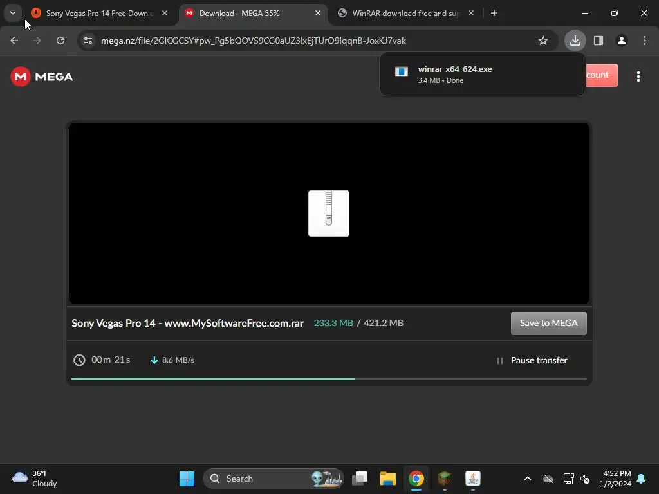Click the muted volume tray icon
Viewport: 659px width, 494px height.
pos(584,479)
